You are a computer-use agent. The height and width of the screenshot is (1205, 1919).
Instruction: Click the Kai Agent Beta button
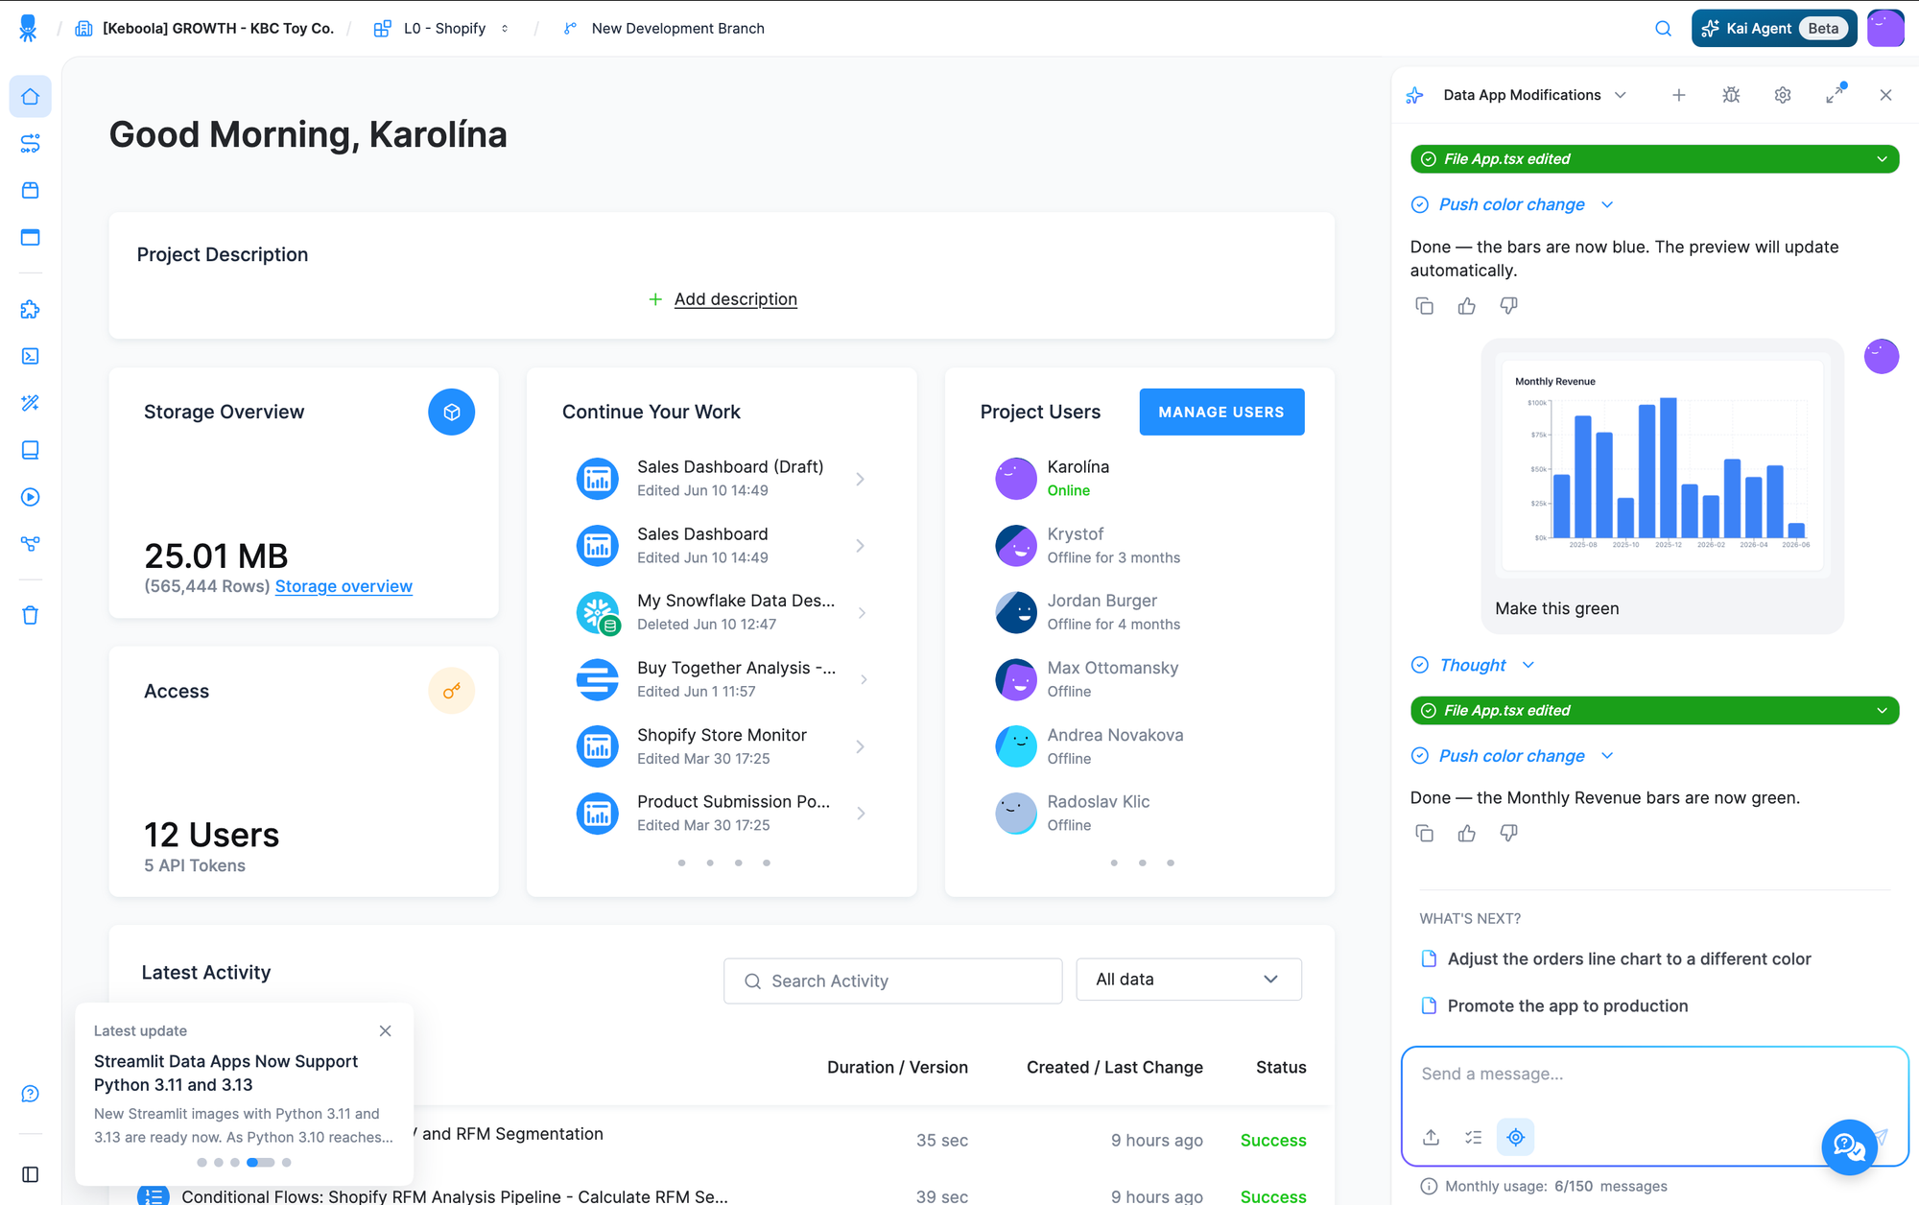(1774, 29)
